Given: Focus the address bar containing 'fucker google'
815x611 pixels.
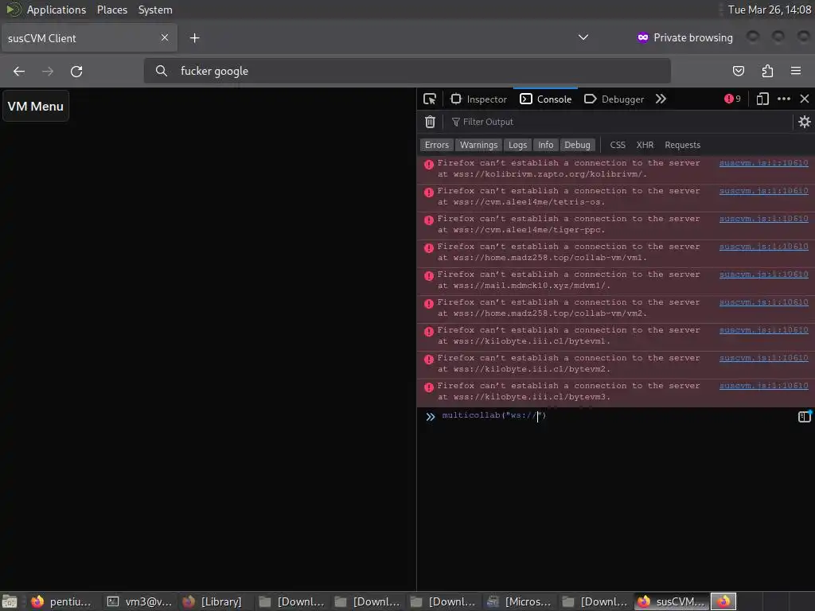Looking at the screenshot, I should point(407,71).
